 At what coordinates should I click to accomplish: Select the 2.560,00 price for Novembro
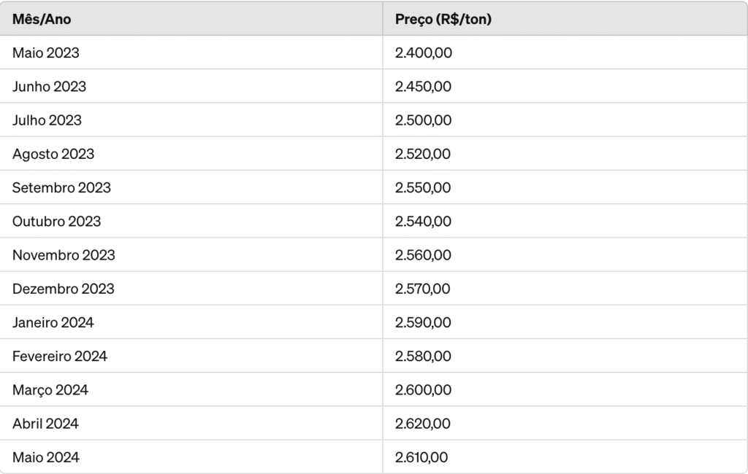click(x=423, y=255)
